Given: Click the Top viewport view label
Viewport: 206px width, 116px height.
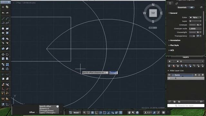Looking at the screenshot, I should click(x=19, y=3).
